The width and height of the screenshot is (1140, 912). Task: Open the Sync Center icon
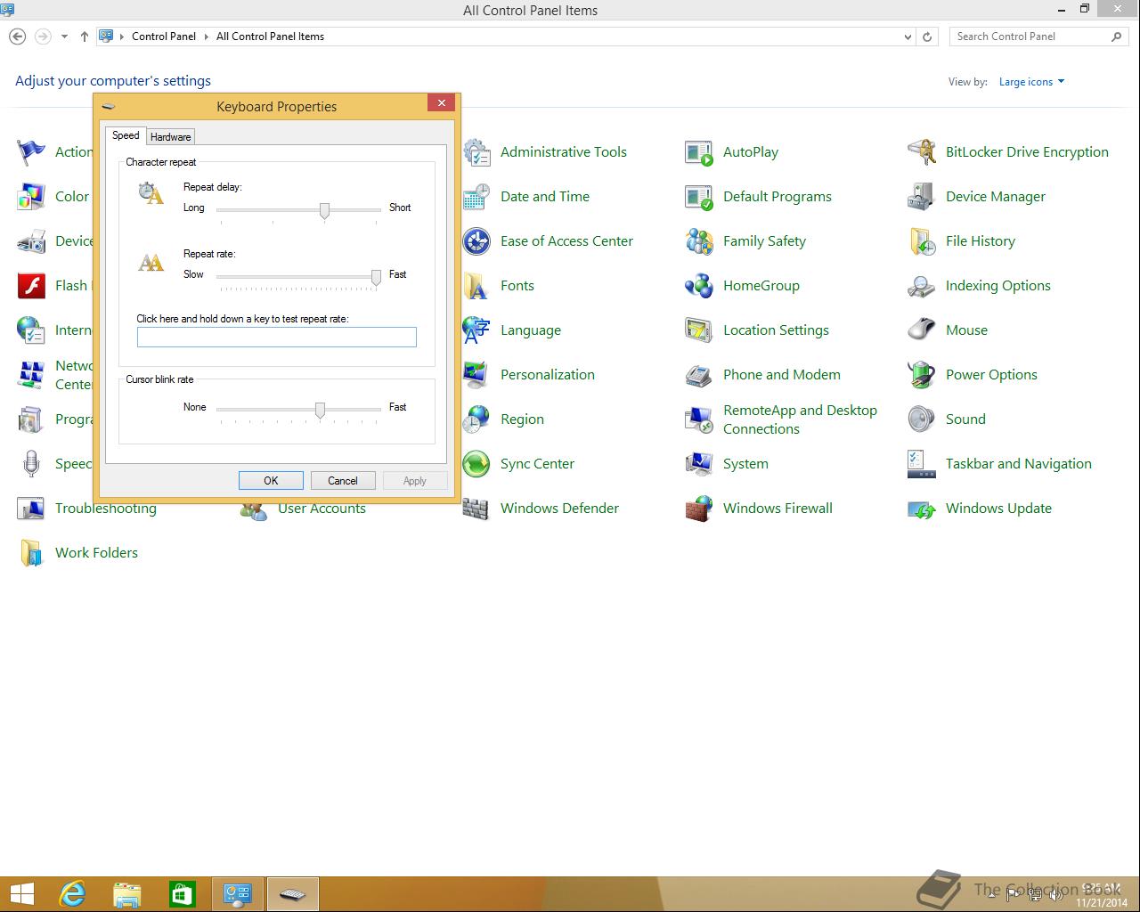476,464
